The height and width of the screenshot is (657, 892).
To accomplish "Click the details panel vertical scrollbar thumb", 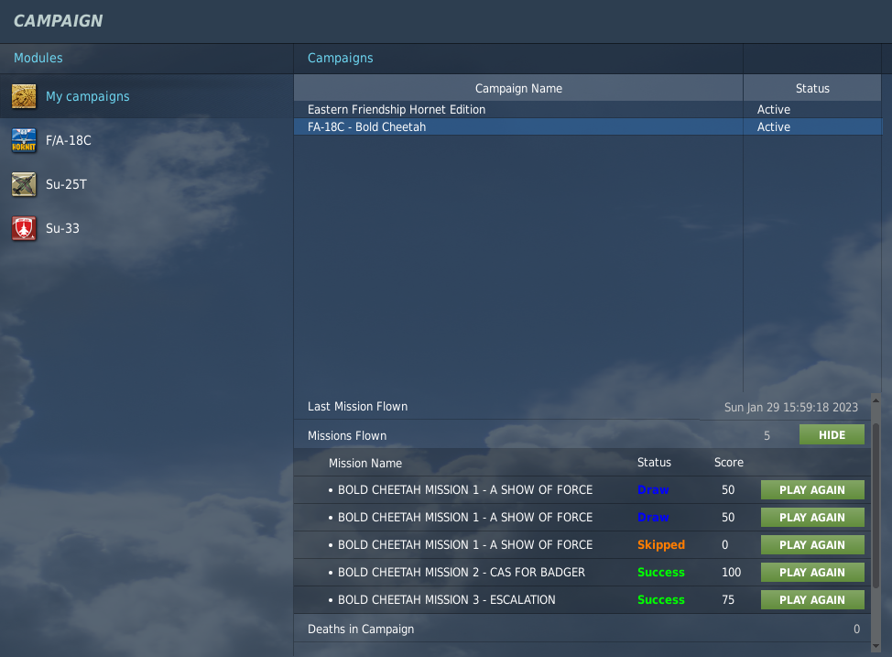I will coord(876,506).
